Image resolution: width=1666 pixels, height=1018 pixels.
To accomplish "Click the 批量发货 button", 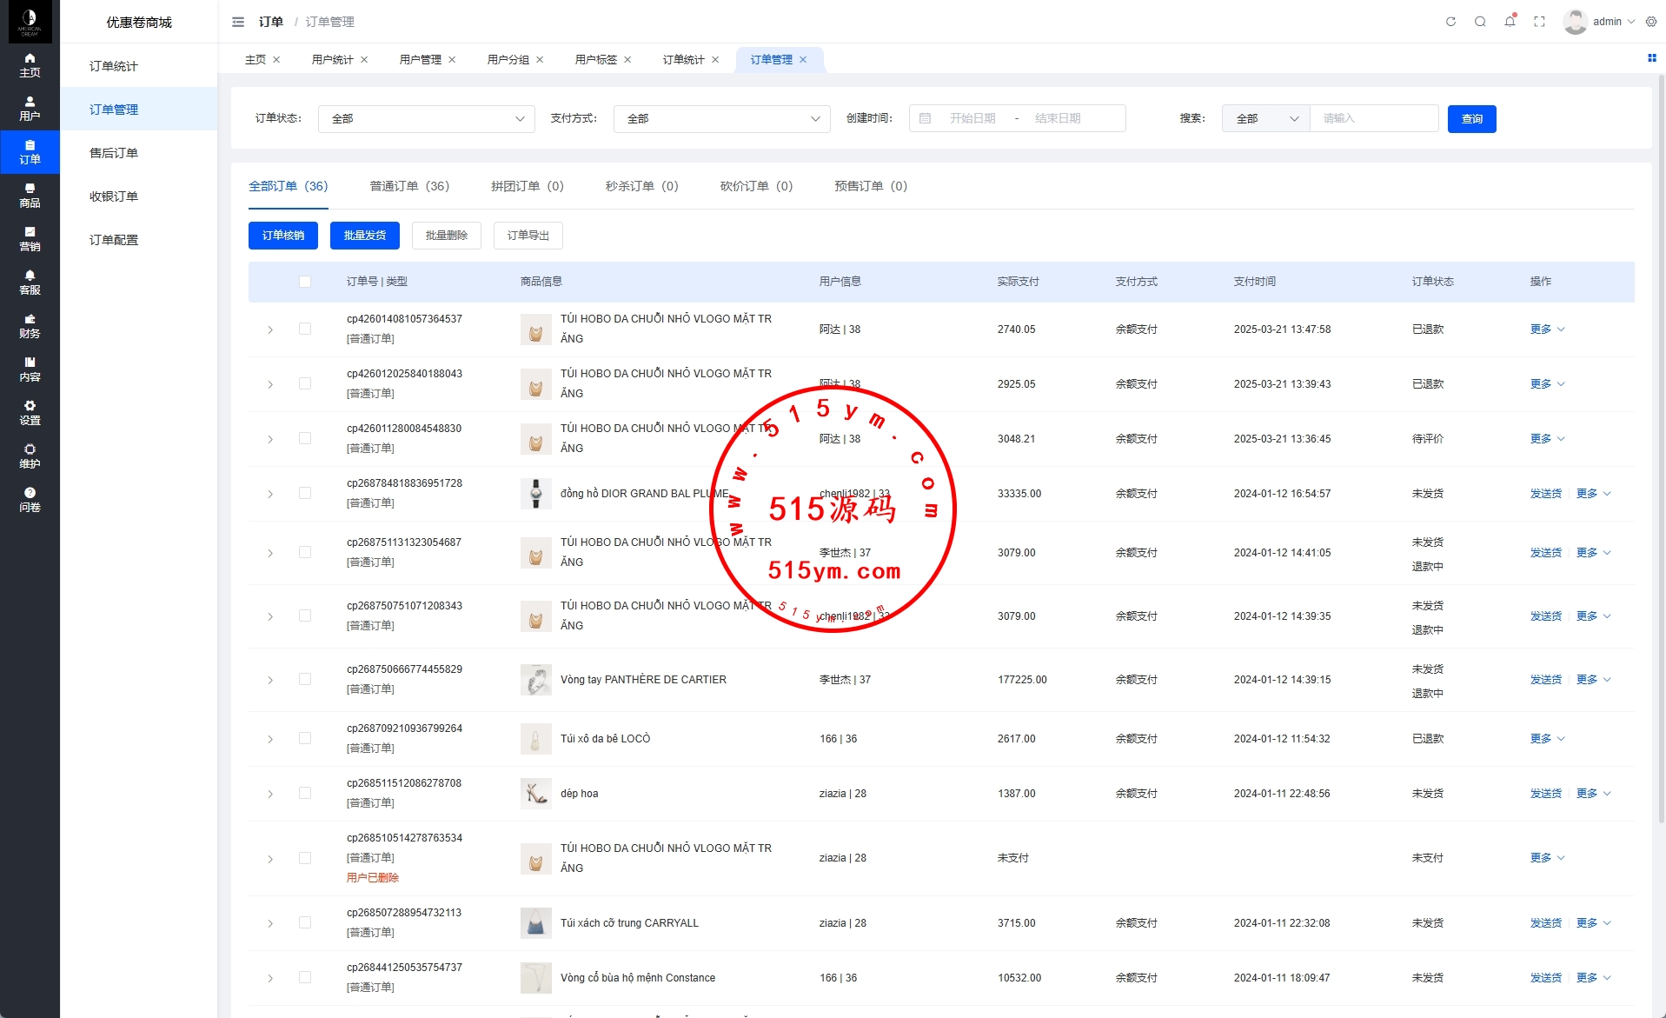I will pos(365,236).
